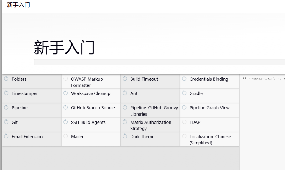Select the GitHub Branch Source label
Viewport: 285px width, 170px height.
click(93, 108)
